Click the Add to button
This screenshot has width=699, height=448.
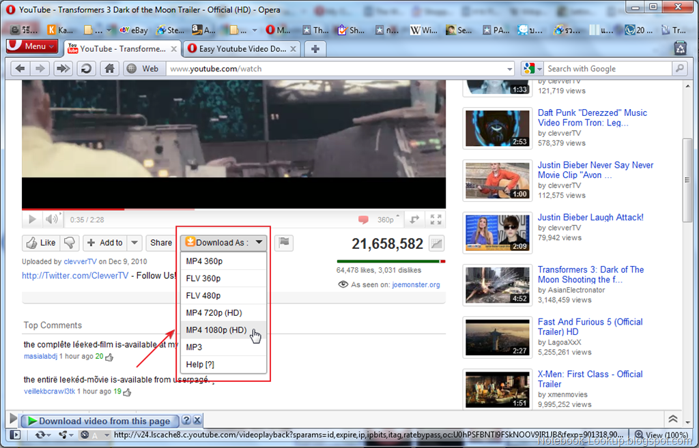click(x=105, y=243)
